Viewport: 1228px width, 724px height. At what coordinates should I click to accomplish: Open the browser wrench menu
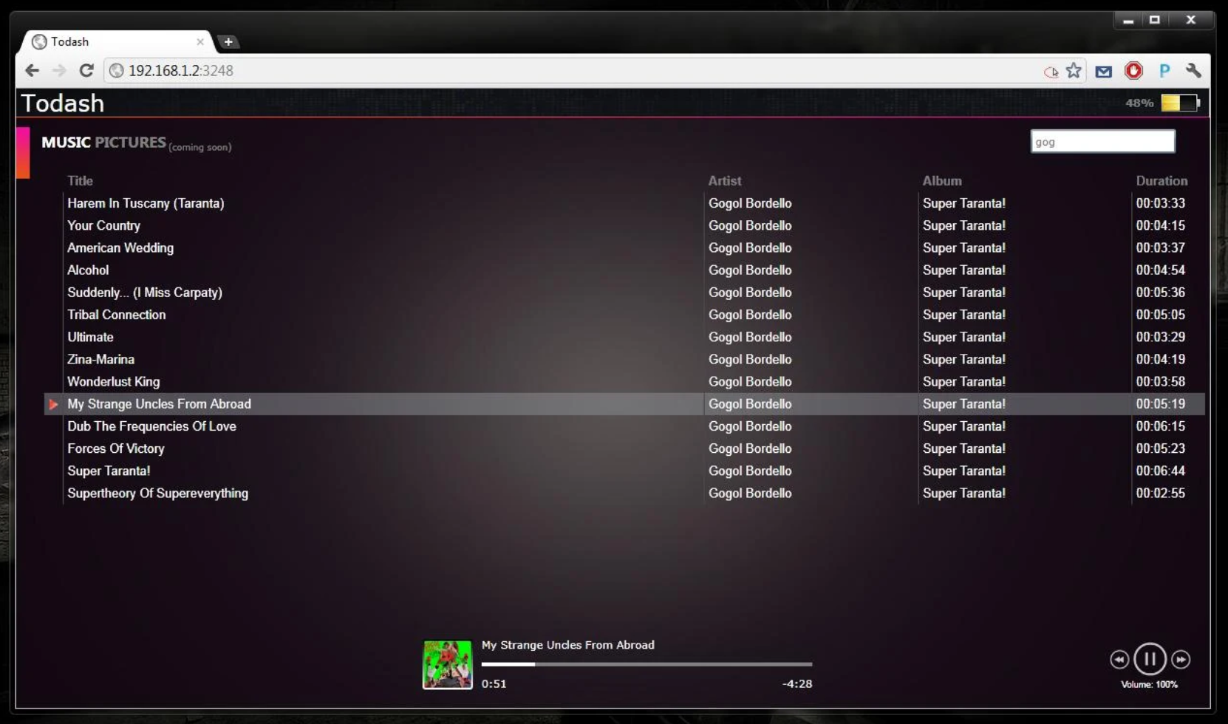(1193, 70)
